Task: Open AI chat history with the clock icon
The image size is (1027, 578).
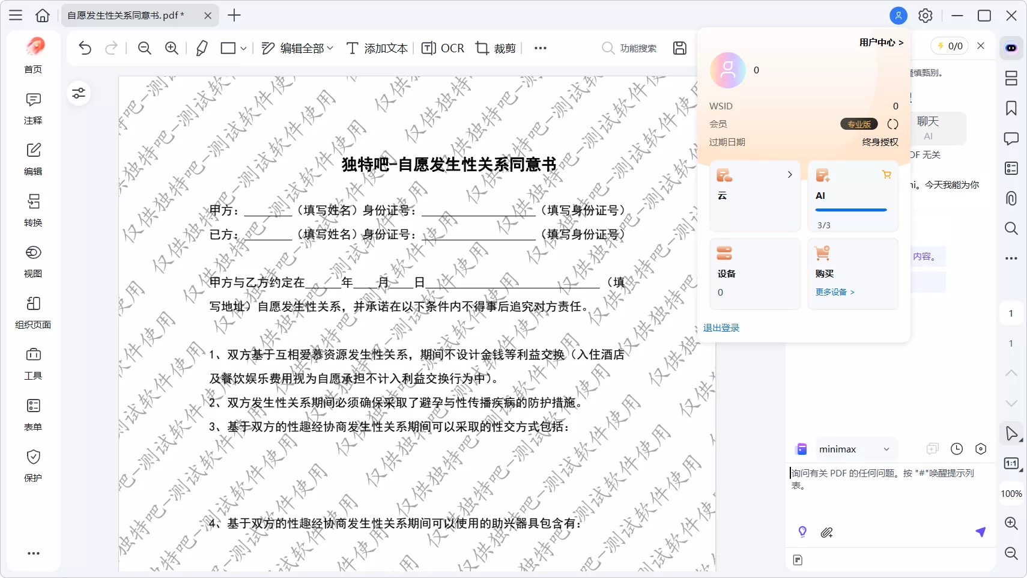Action: tap(957, 449)
